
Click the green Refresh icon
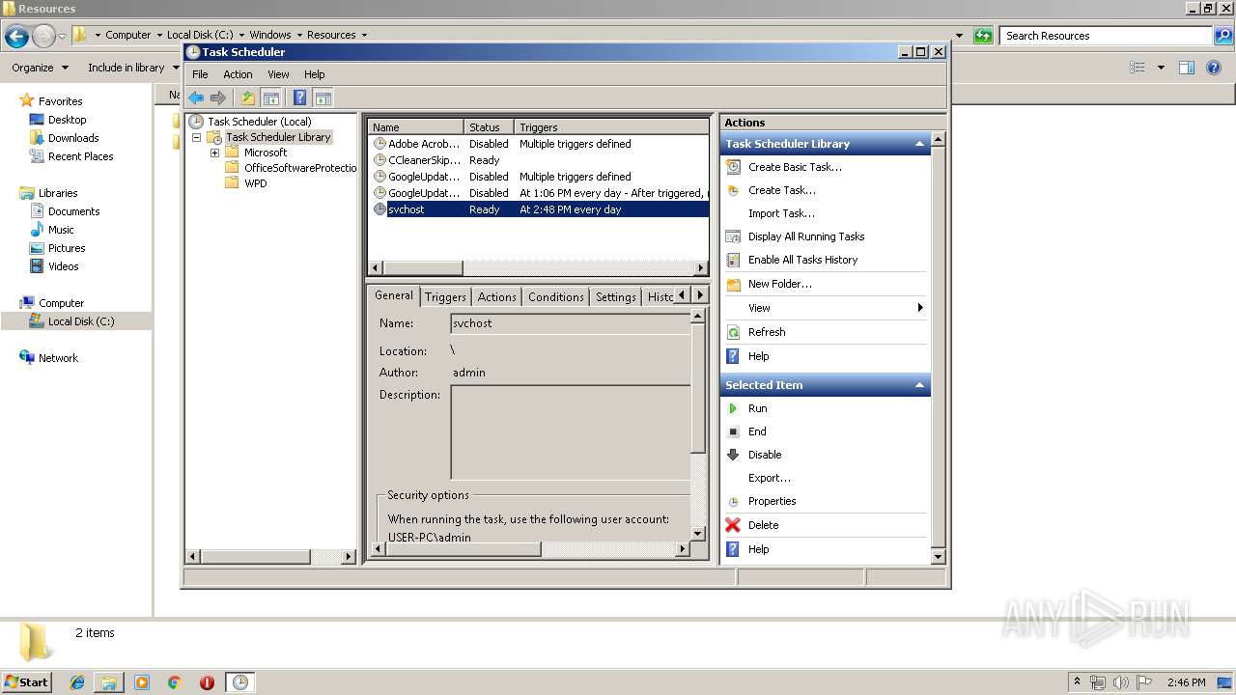pyautogui.click(x=734, y=332)
